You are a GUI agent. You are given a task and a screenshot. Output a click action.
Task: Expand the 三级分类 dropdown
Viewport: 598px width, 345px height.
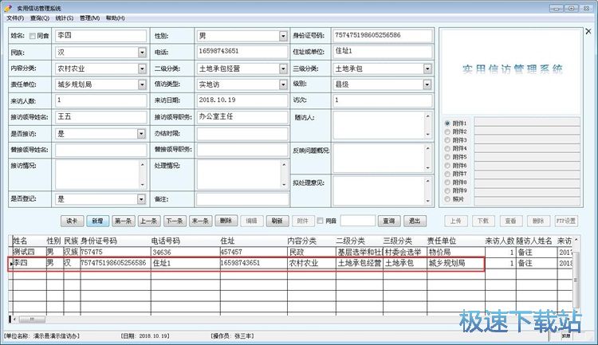427,69
